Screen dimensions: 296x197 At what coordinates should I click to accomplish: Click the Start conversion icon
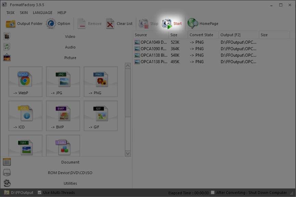167,24
